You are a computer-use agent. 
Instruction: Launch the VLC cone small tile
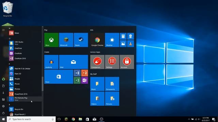(x=130, y=44)
